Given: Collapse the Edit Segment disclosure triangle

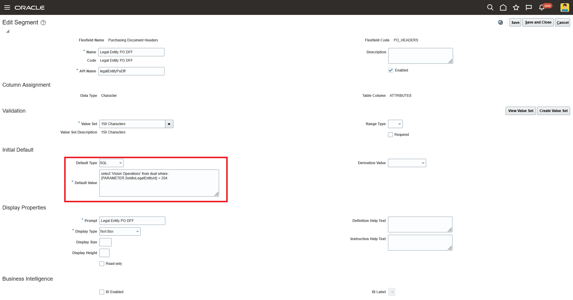Looking at the screenshot, I should tap(8, 31).
